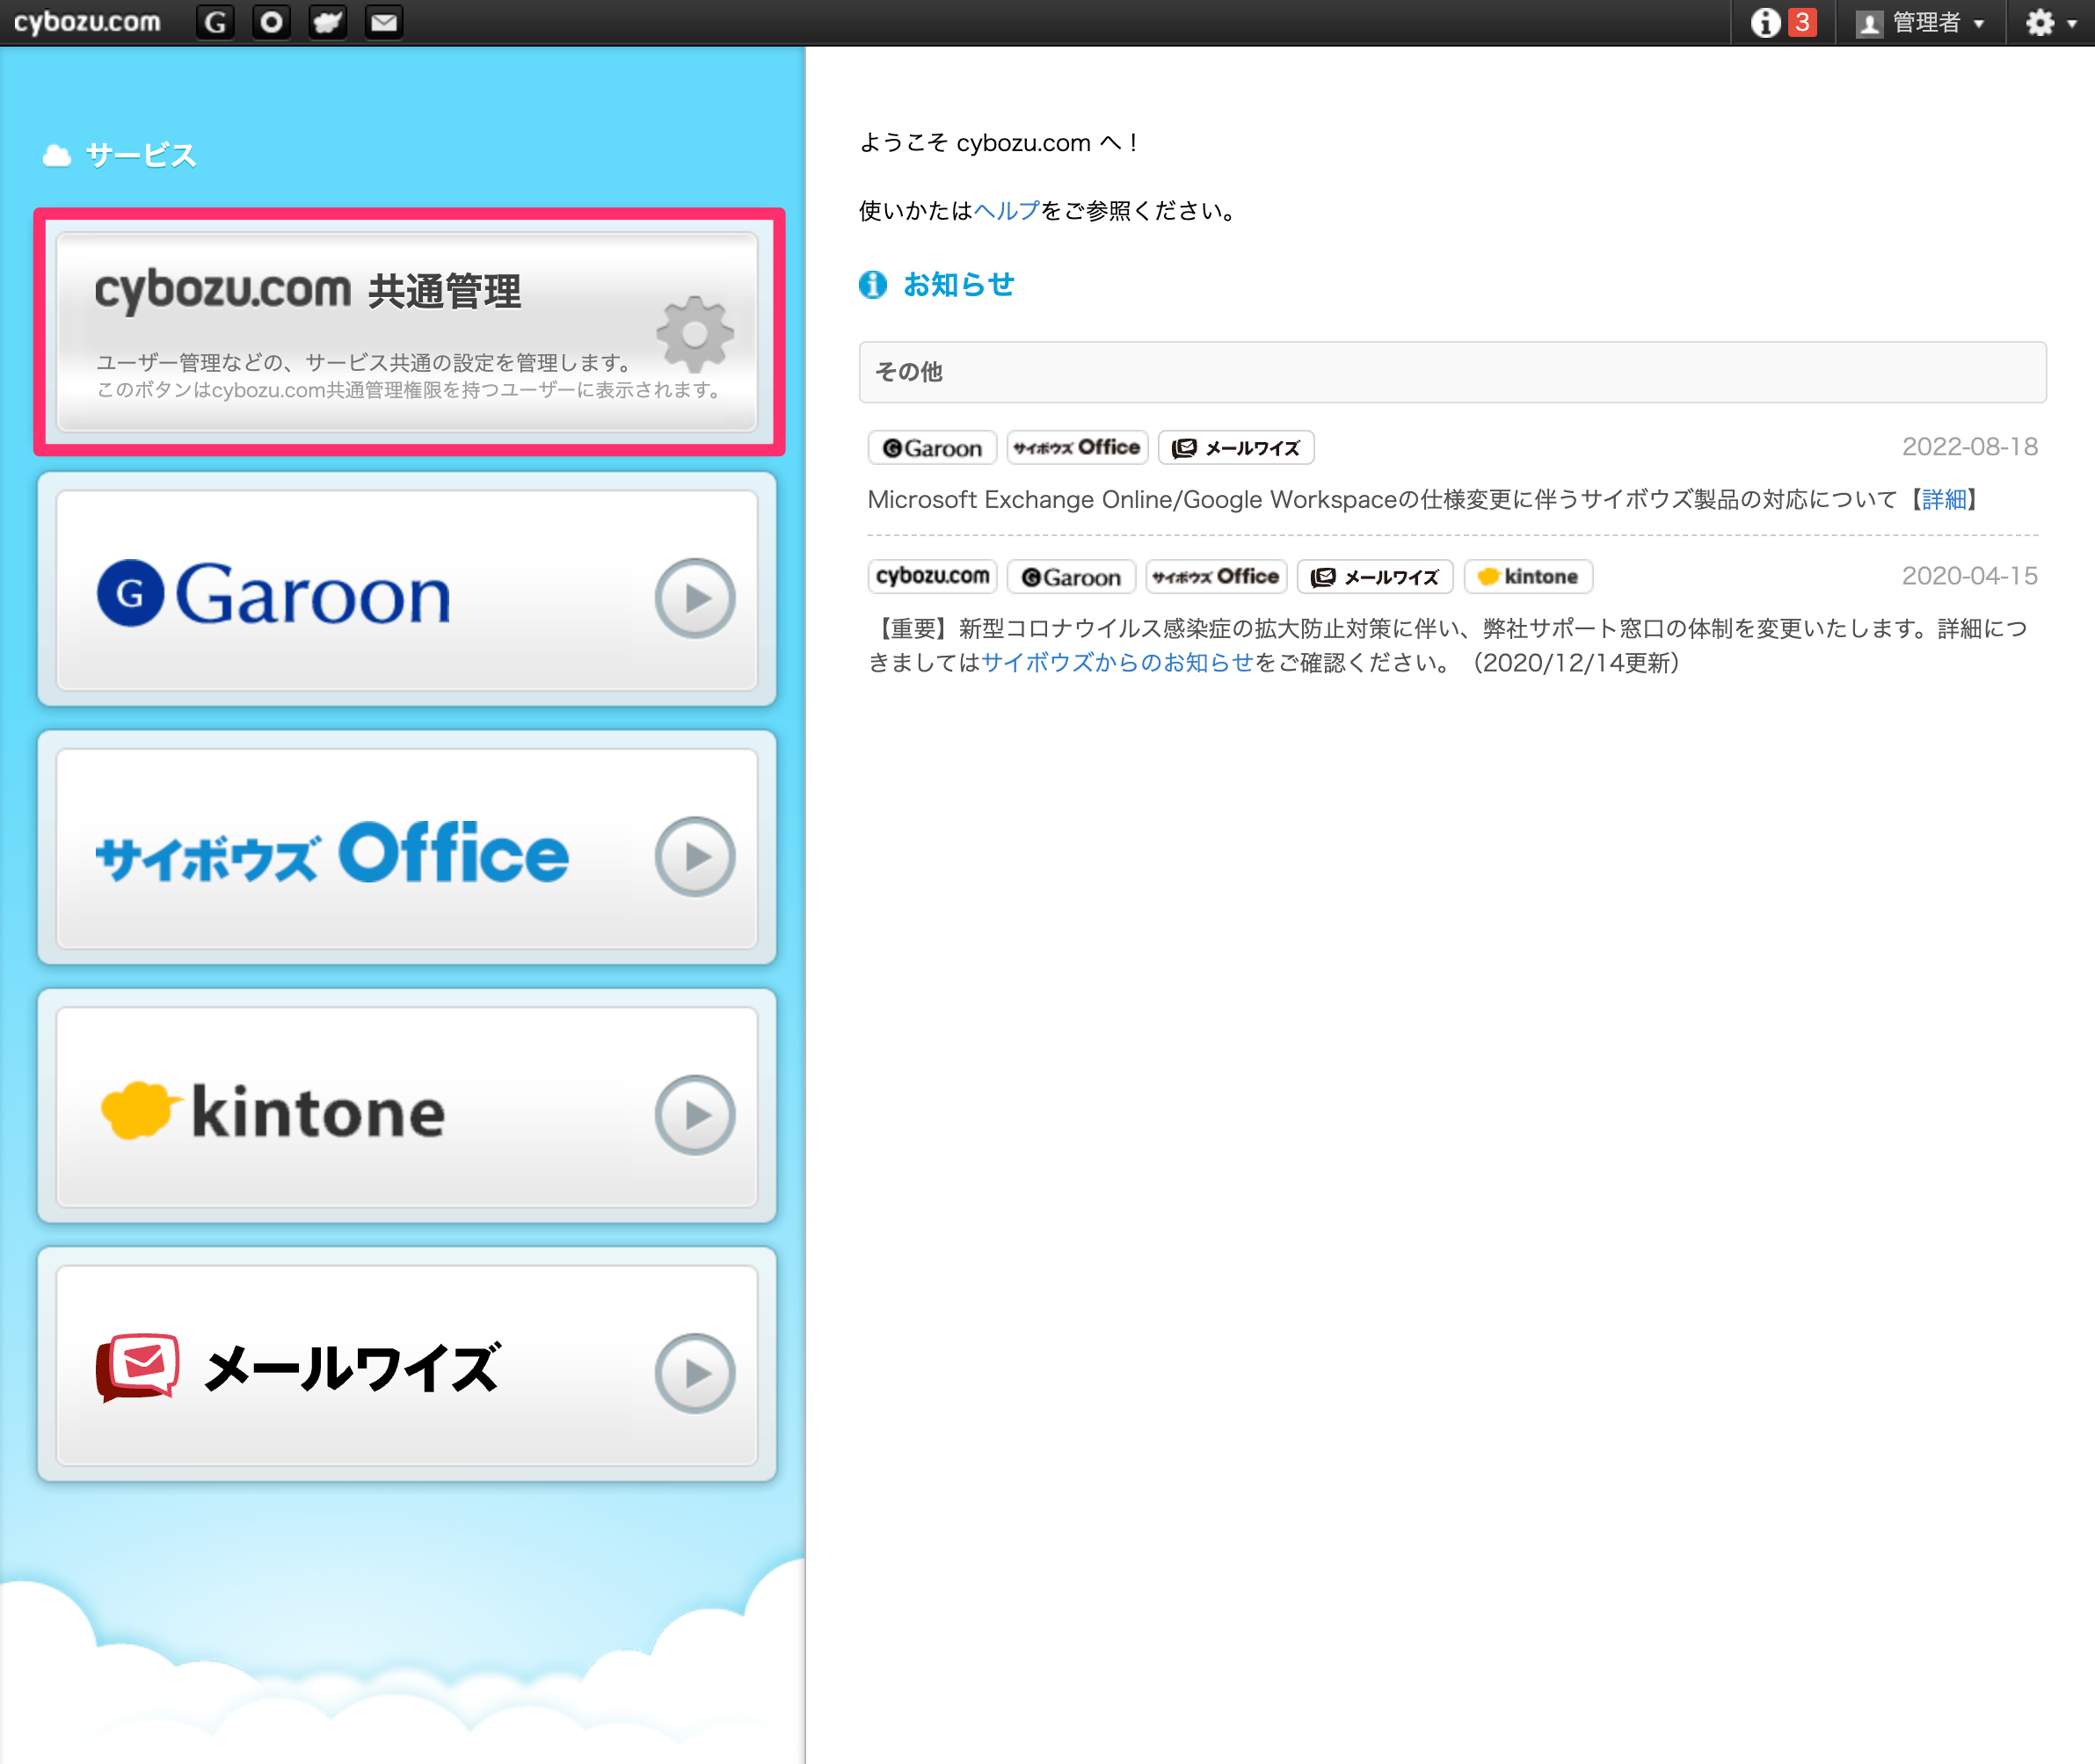Viewport: 2095px width, 1764px height.
Task: Click the サイボウズ Office tag on 2020-04-15 notice
Action: tap(1216, 577)
